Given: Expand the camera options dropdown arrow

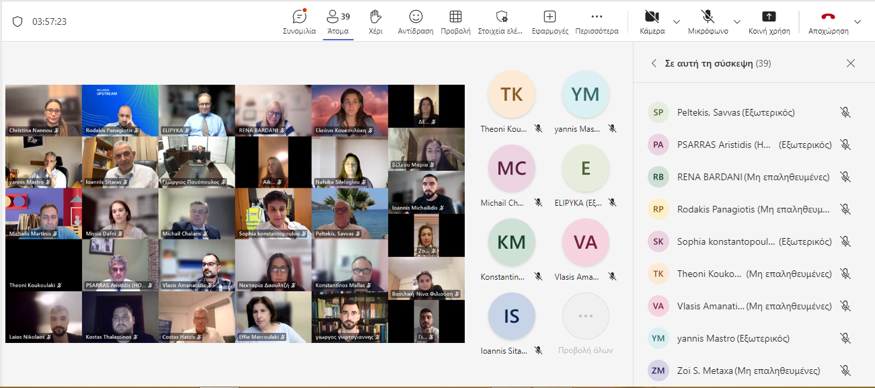Looking at the screenshot, I should click(x=677, y=22).
